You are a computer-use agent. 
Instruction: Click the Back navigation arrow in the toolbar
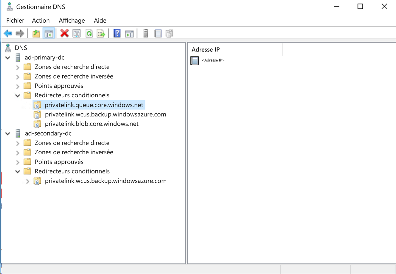(8, 33)
